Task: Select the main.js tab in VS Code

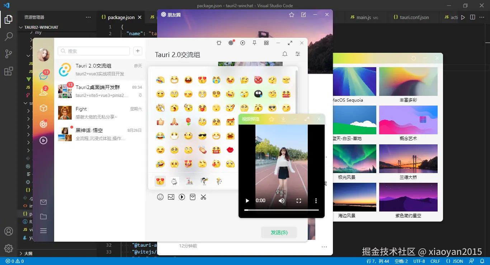Action: 364,17
